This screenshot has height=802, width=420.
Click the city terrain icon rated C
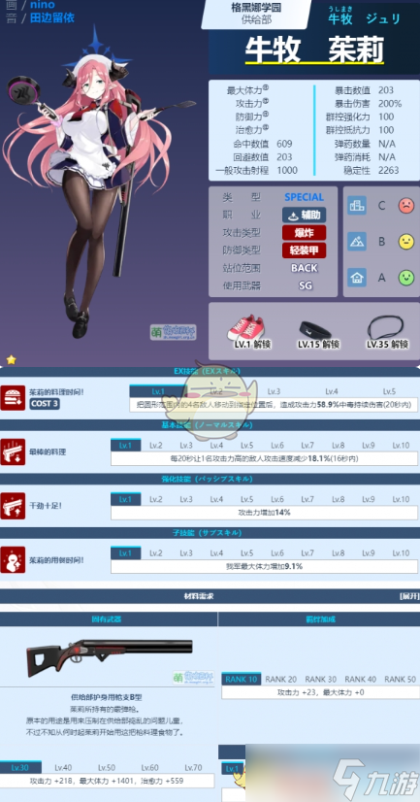tap(357, 206)
